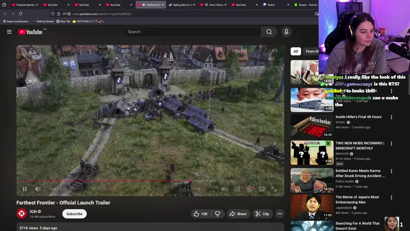Open the Japan's Most Embarrassing Man thumbnail
Viewport: 410px width, 231px height.
coord(312,206)
